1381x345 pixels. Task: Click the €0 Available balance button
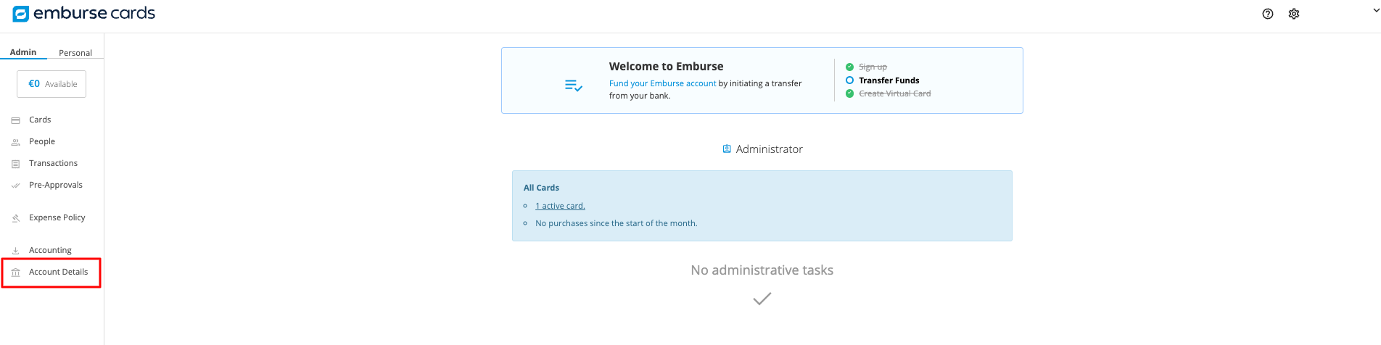point(51,84)
